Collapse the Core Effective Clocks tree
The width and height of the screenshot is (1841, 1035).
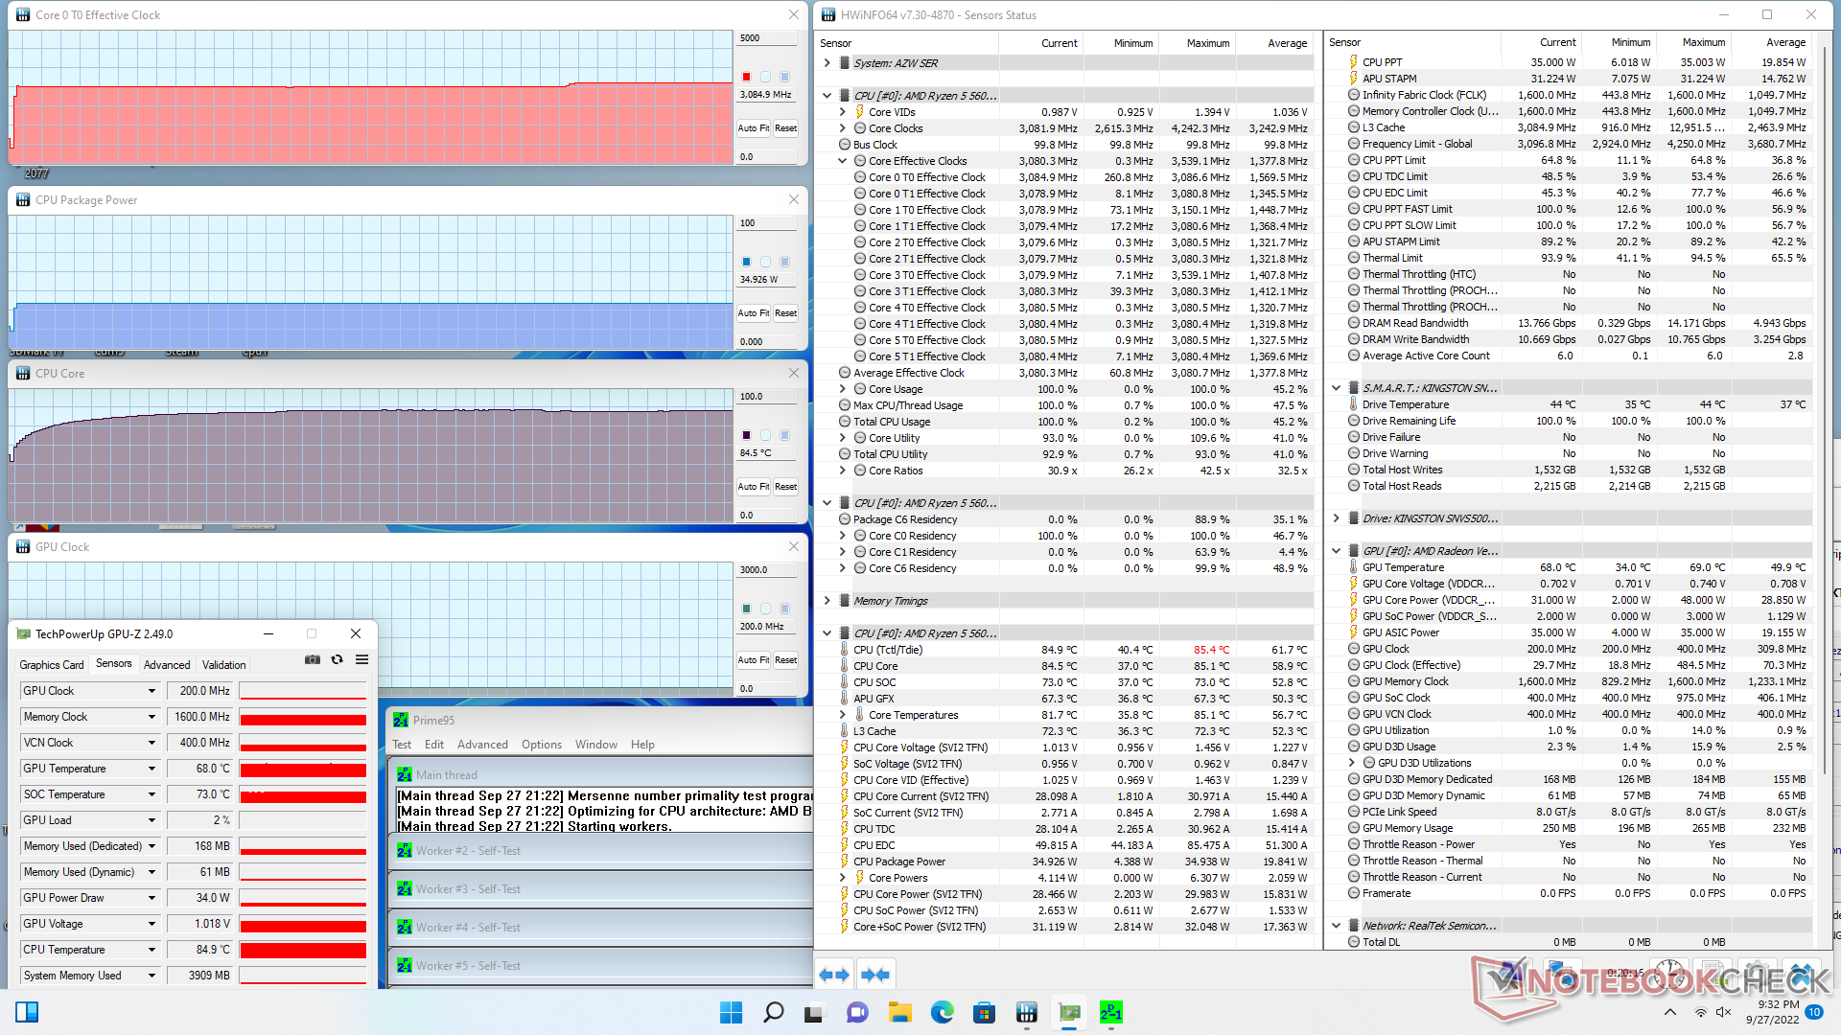pos(843,161)
